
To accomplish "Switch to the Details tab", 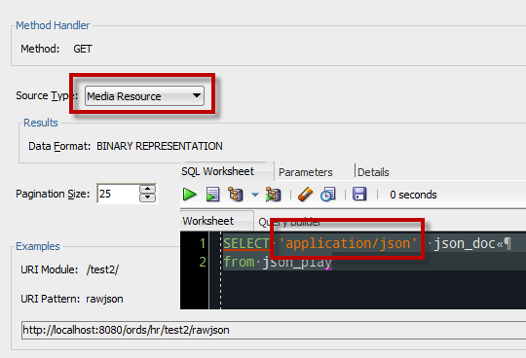I will (373, 172).
